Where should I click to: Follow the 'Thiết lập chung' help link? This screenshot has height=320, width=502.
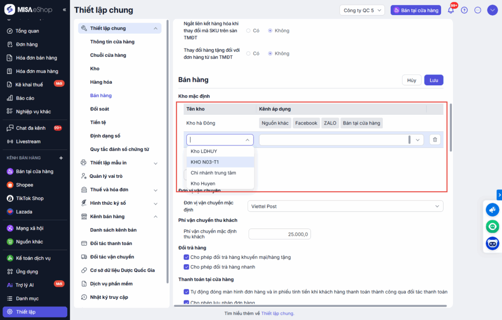277,314
